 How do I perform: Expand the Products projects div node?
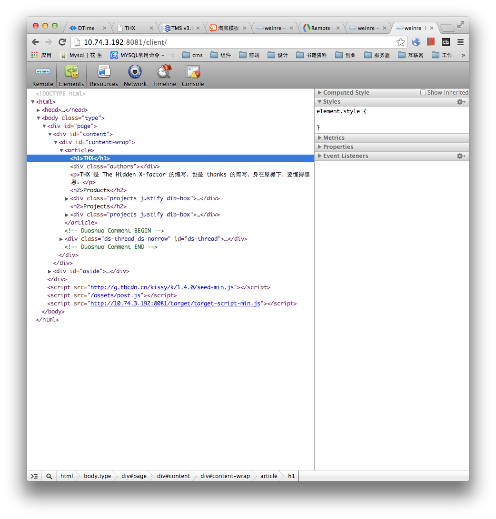point(67,198)
